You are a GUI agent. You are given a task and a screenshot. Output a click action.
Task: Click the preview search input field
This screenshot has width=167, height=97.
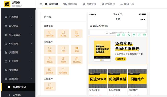click(x=118, y=33)
